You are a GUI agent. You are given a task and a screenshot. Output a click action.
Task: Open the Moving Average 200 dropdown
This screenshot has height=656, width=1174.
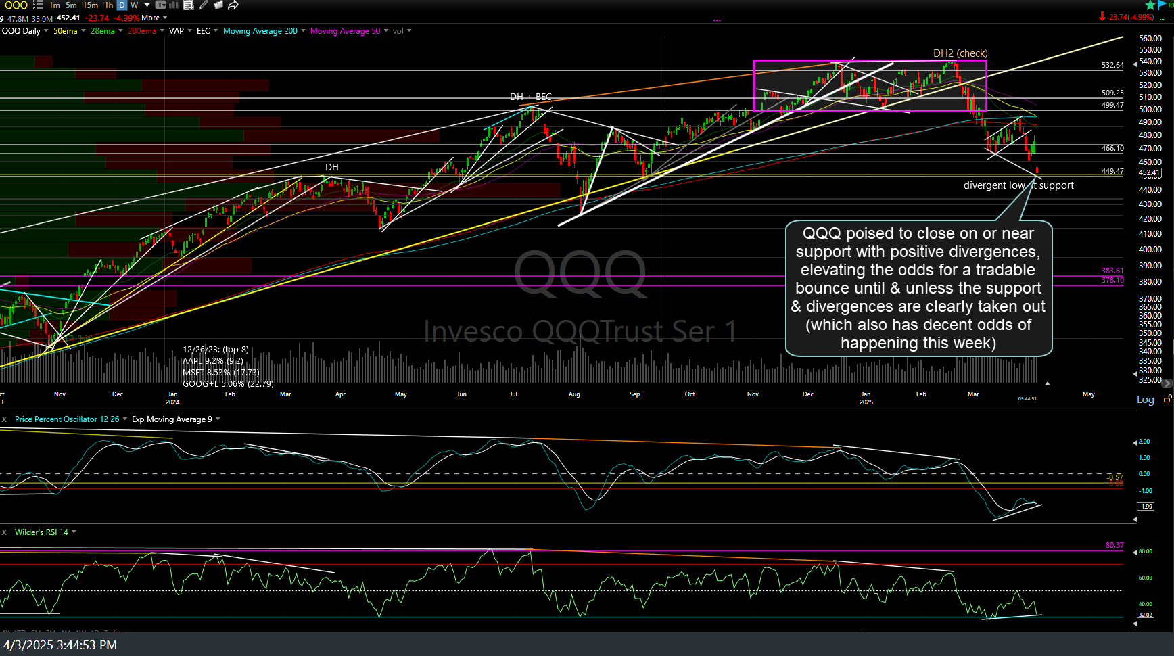point(303,30)
